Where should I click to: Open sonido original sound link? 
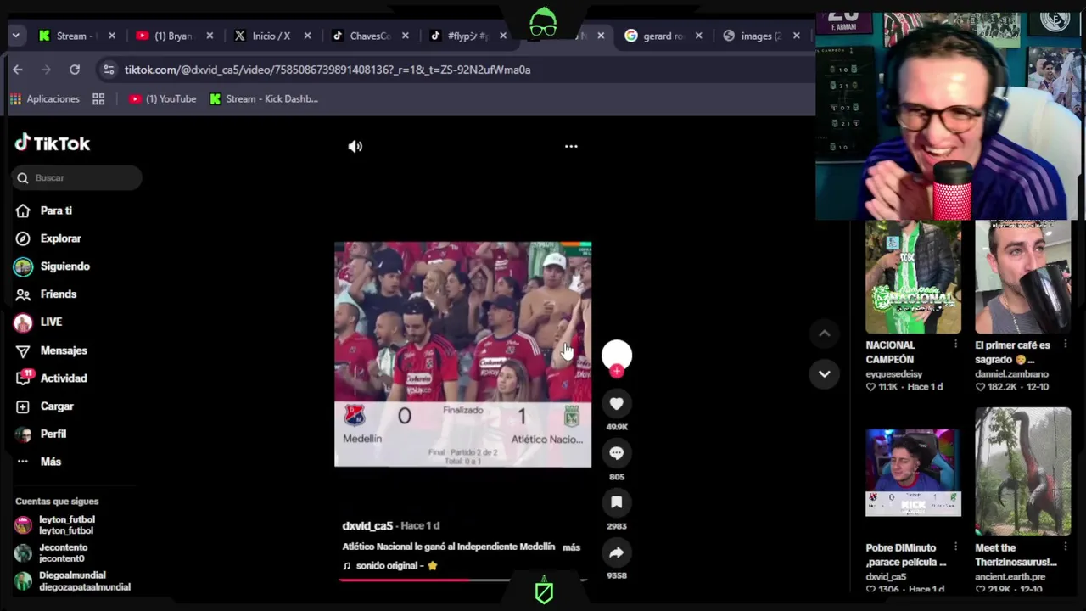[389, 566]
